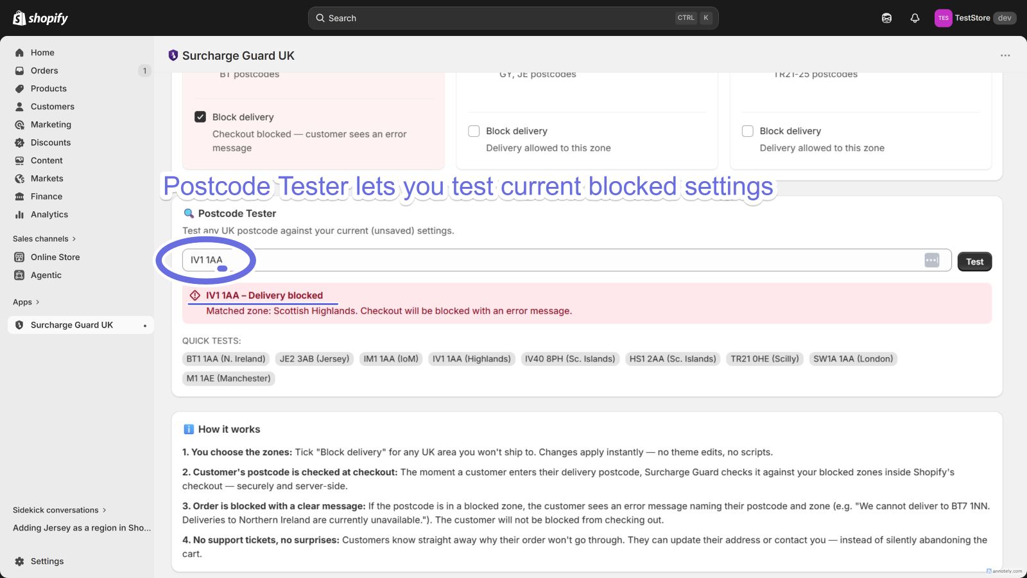Click the top Search bar

coord(513,18)
